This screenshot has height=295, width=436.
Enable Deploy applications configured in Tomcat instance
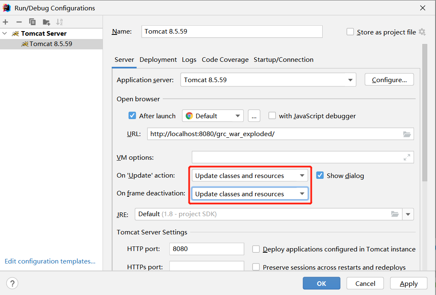pos(256,249)
